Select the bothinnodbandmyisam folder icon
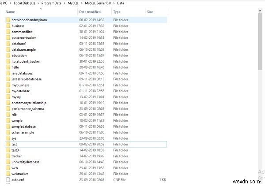Image resolution: width=265 pixels, height=186 pixels. [8, 20]
